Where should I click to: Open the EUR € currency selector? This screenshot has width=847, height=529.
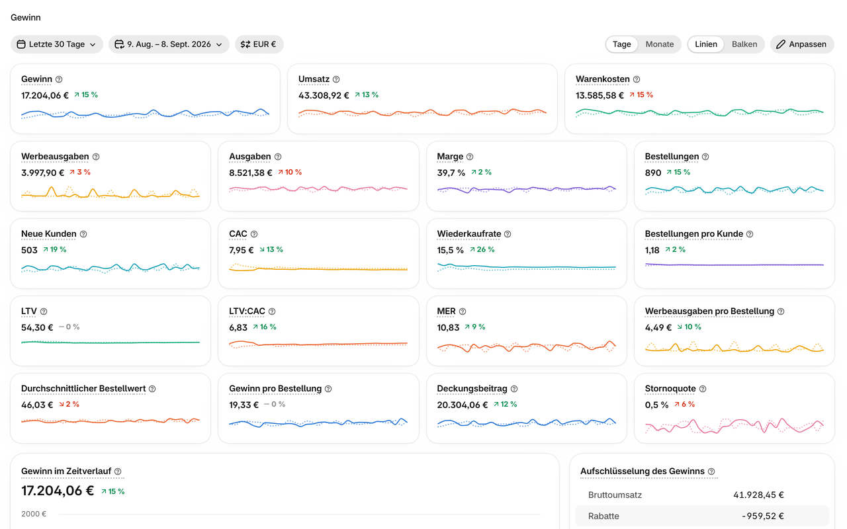(x=259, y=44)
